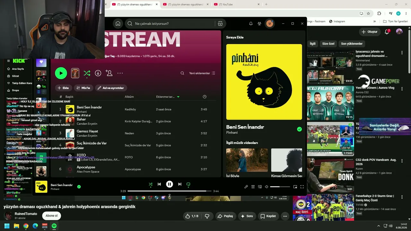Switch to the second yüzyılın draması Chrome tab
This screenshot has width=411, height=231.
(186, 4)
